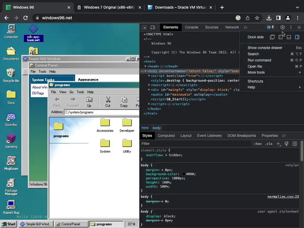Add a new style rule
304x228 pixels.
pos(278,144)
